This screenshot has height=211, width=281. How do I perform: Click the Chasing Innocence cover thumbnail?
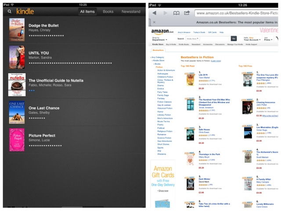coord(247,107)
